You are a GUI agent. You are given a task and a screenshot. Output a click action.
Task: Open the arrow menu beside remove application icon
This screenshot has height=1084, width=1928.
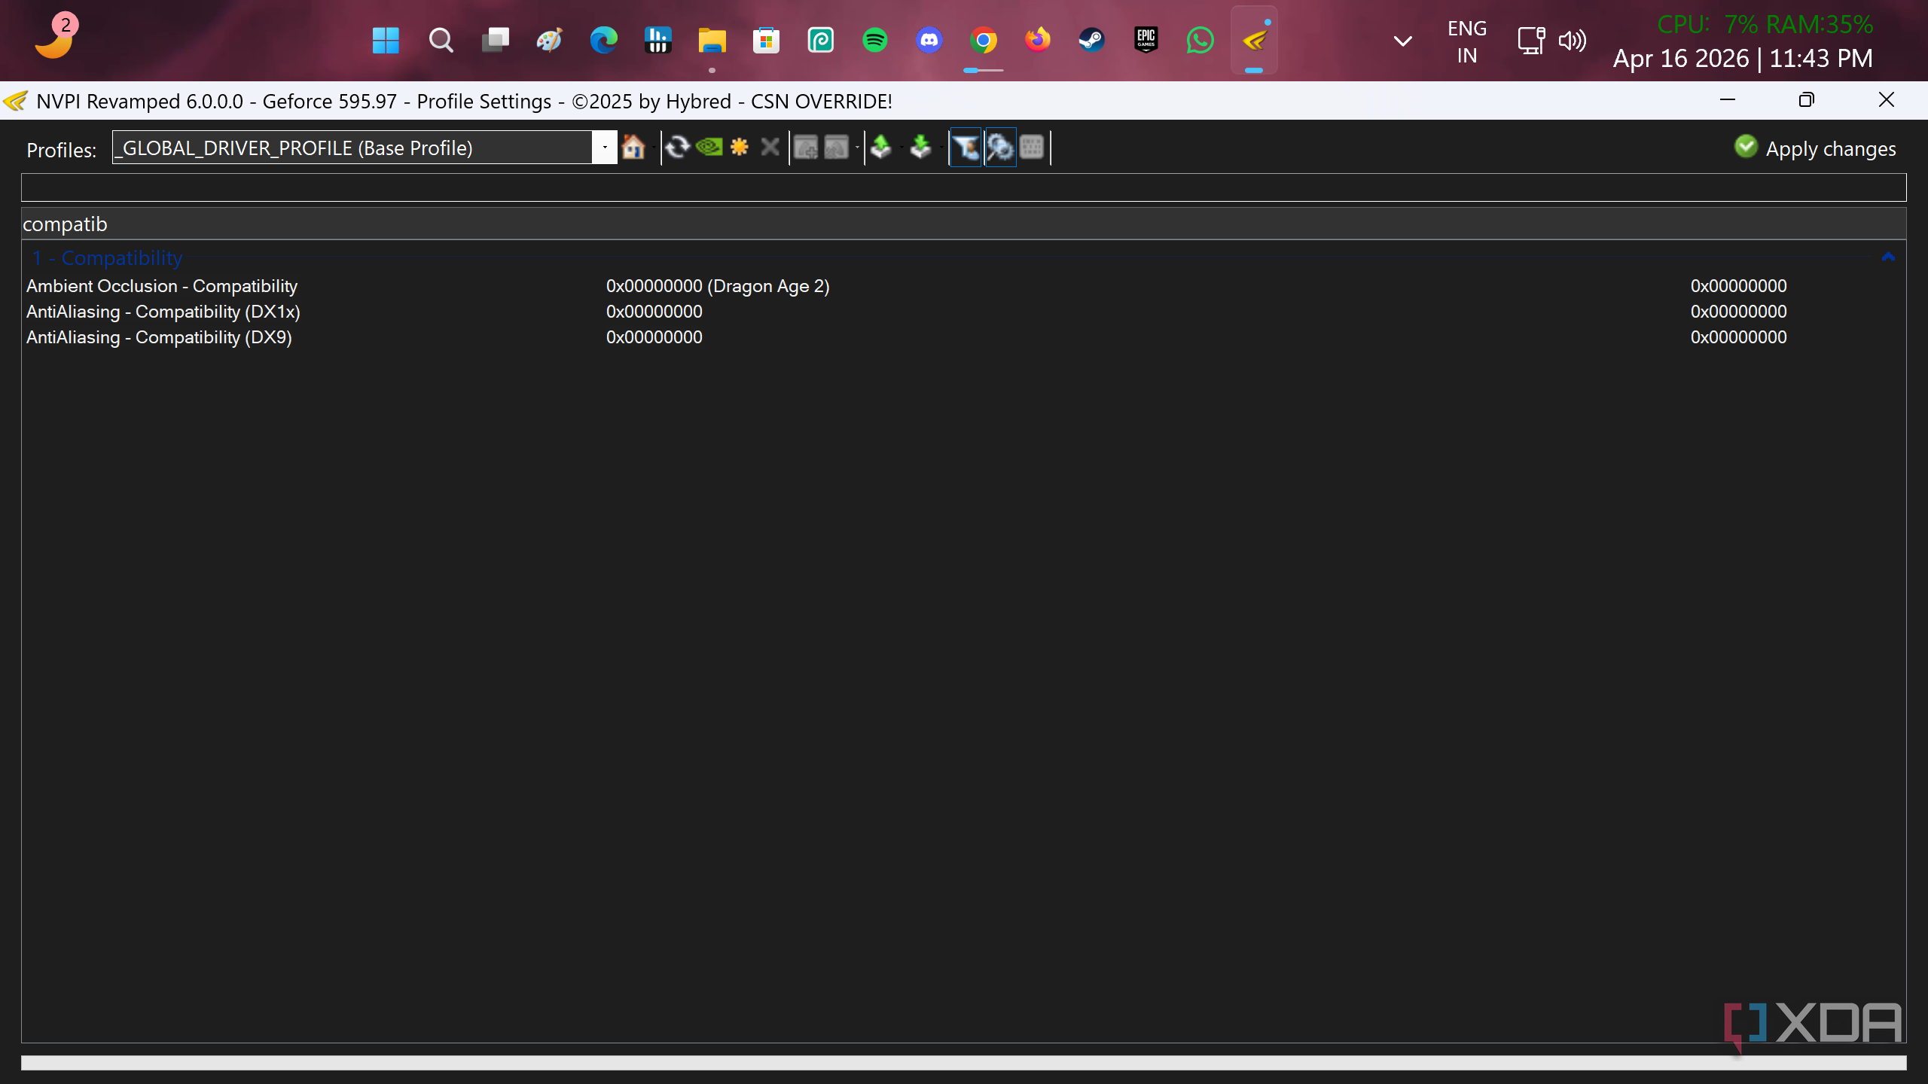click(857, 147)
